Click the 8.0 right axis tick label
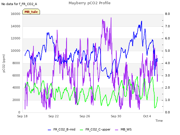 tap(167, 14)
